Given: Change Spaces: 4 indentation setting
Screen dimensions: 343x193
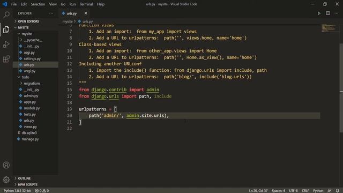Looking at the screenshot, I should (278, 191).
